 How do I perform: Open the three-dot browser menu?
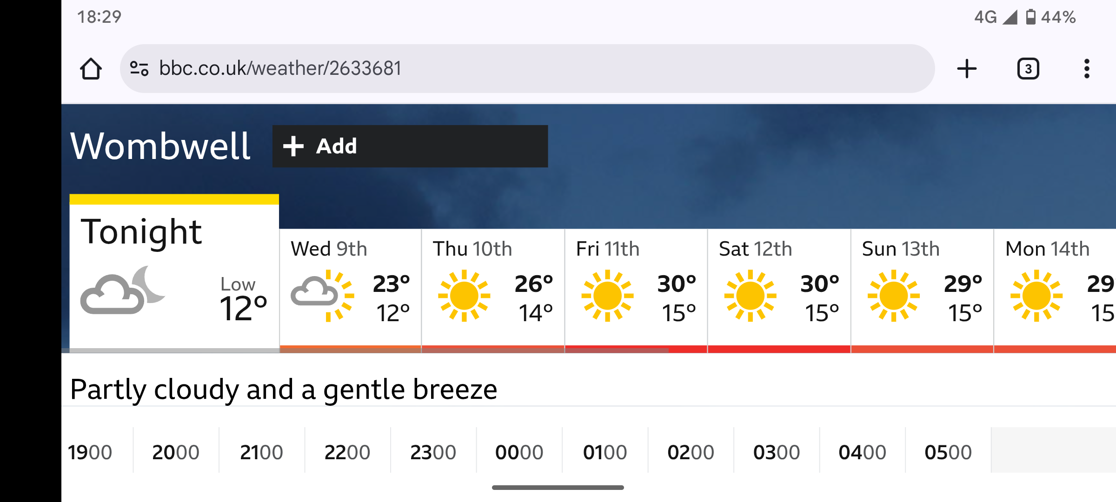coord(1087,69)
